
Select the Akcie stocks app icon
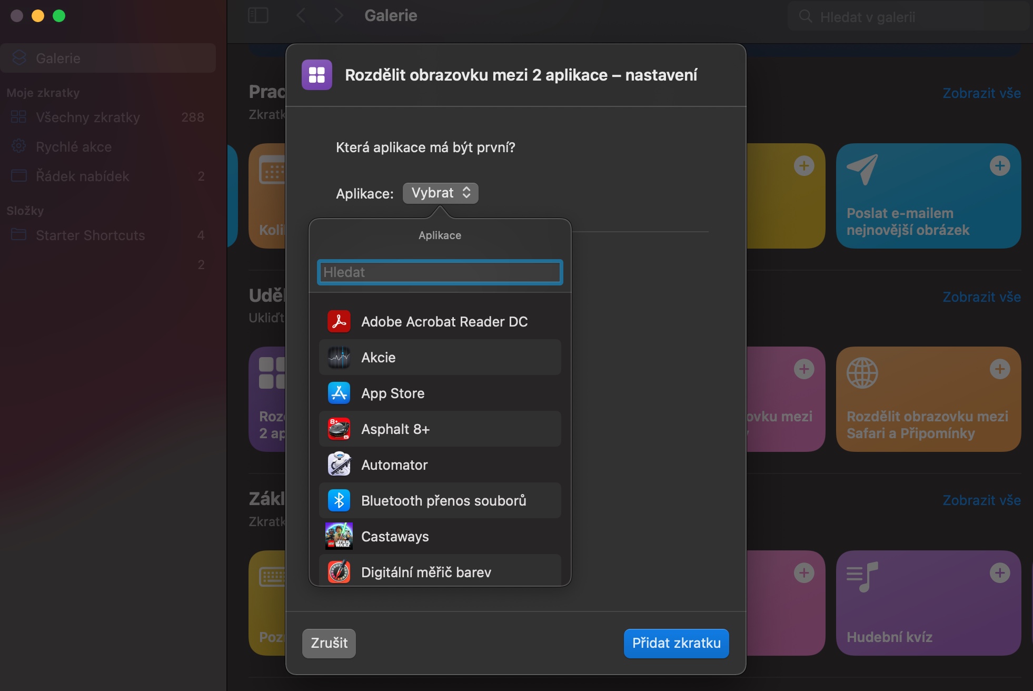[339, 358]
